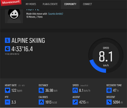
Task: Click the speedometer speed icon
Action: (x=75, y=90)
